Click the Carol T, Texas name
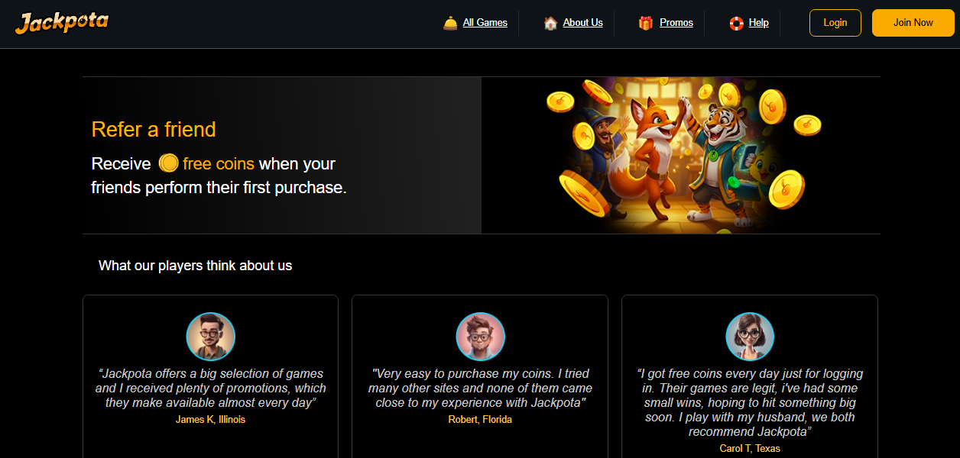The height and width of the screenshot is (458, 960). pos(750,449)
